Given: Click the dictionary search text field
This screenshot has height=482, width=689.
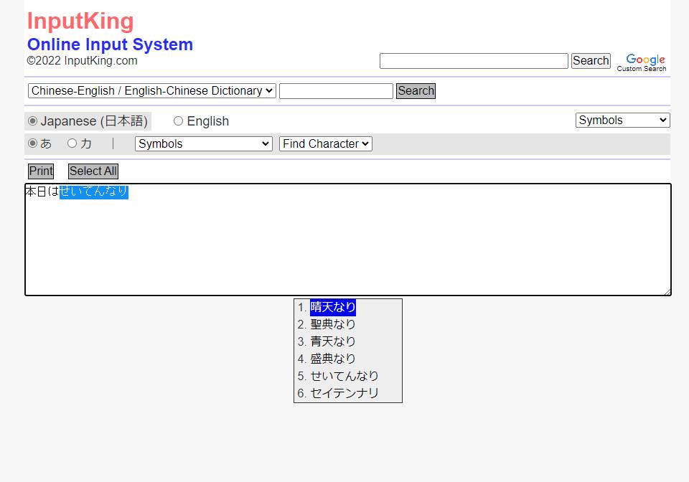Looking at the screenshot, I should click(x=336, y=91).
